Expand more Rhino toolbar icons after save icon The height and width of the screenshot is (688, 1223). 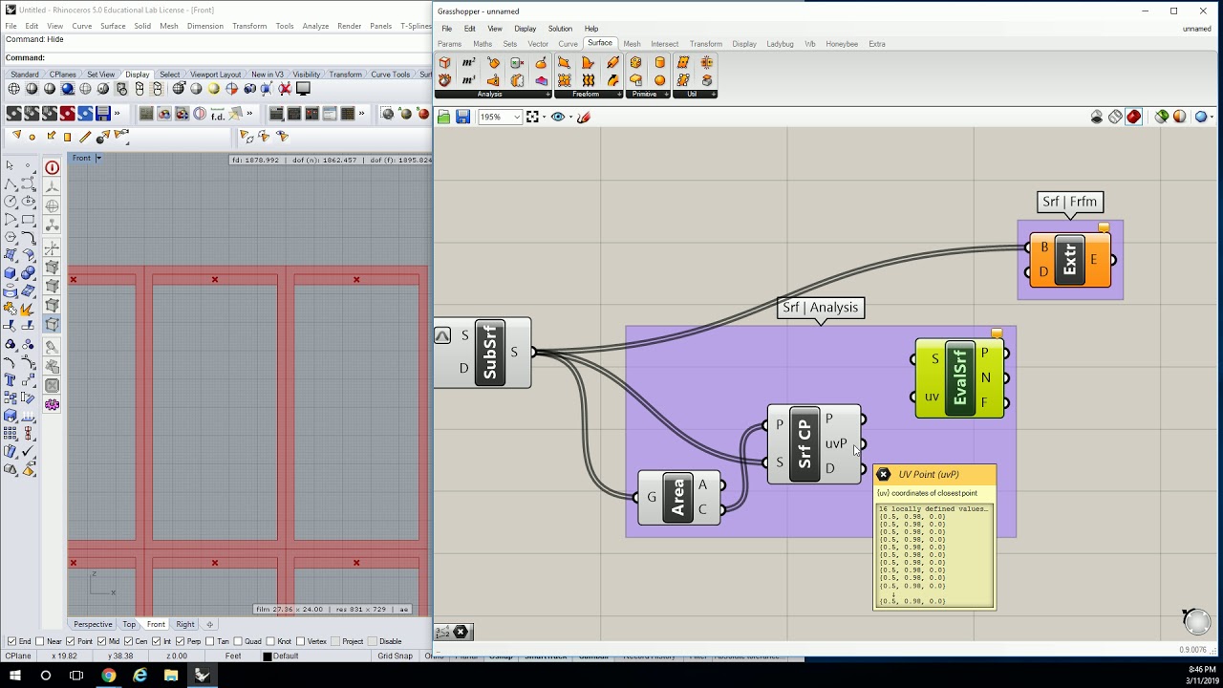pos(118,113)
